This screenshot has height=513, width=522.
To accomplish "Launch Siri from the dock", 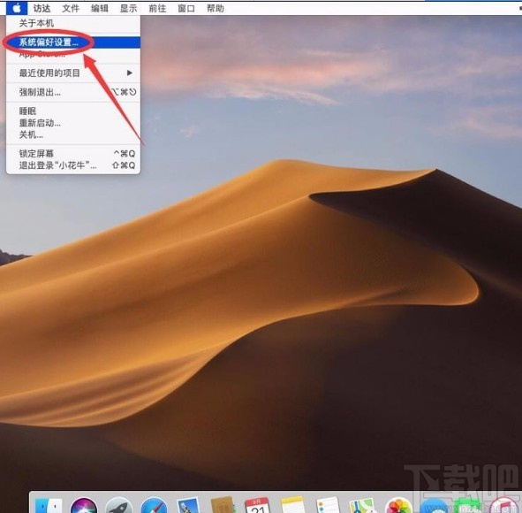I will 84,505.
